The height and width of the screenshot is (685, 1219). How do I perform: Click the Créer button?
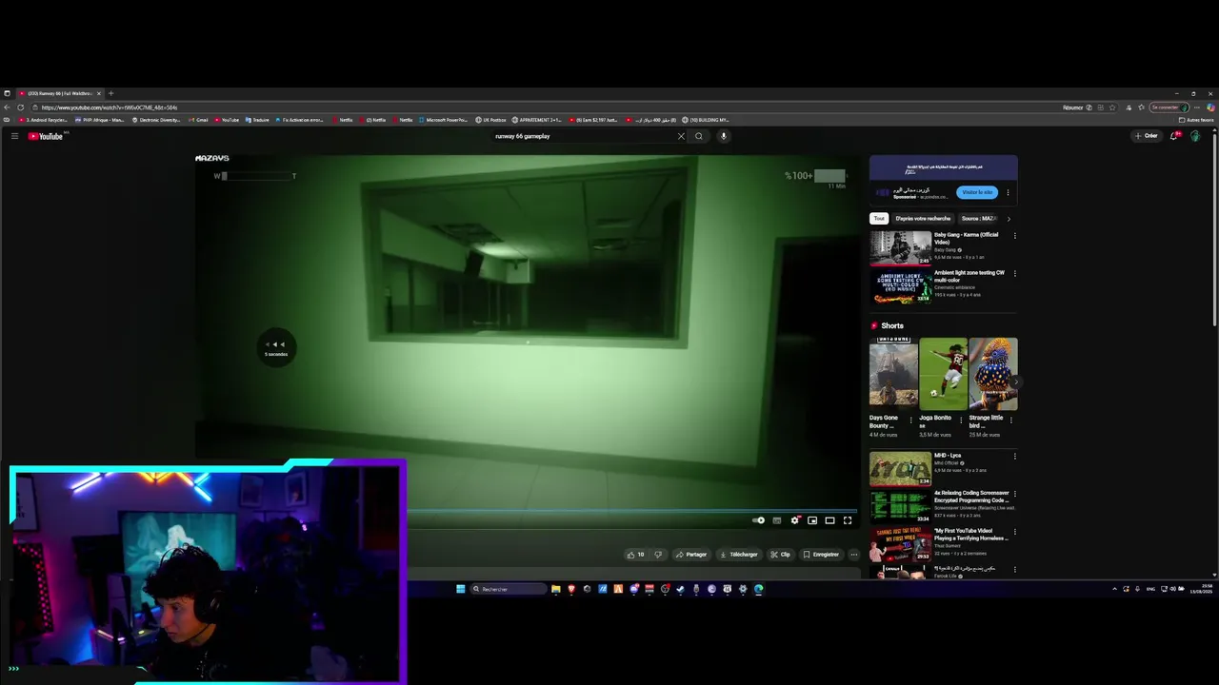coord(1146,136)
